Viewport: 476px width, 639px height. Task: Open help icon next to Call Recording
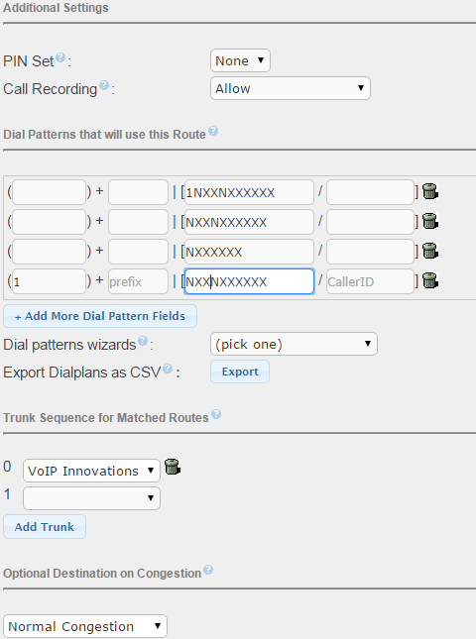(104, 85)
